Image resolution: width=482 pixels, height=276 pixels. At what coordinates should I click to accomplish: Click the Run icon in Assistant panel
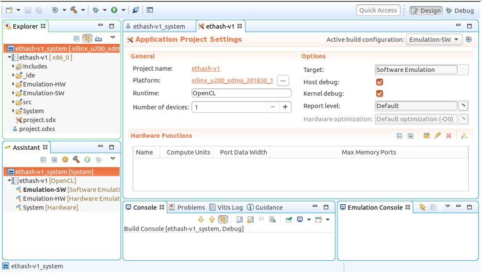click(87, 159)
